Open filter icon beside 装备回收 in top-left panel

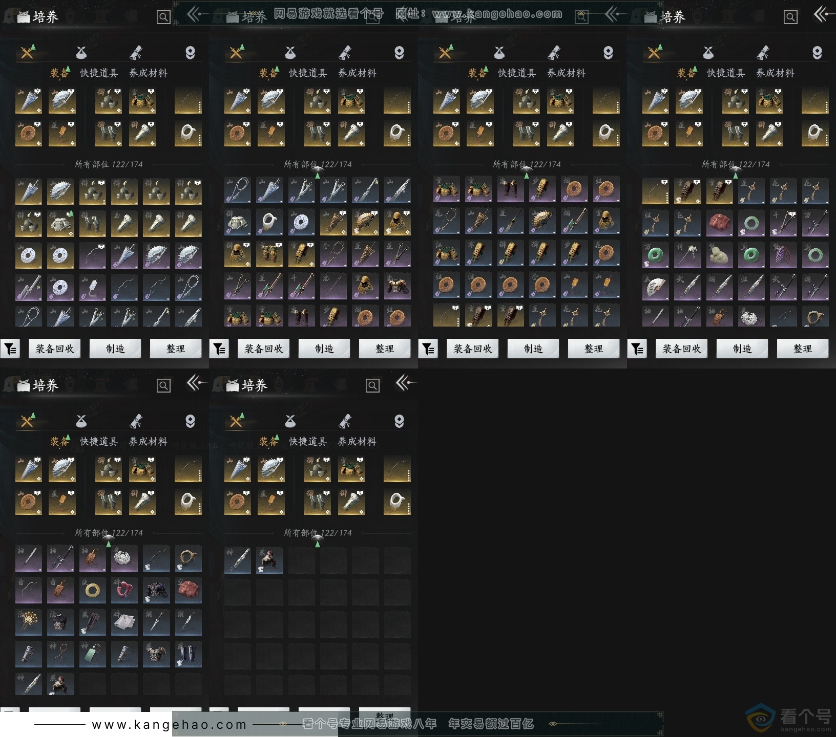pyautogui.click(x=10, y=349)
